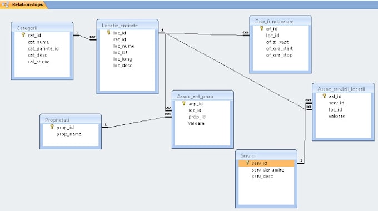Select the Assoc_servicii_locatii table title bar
Screen dimensions: 378x211
[x=344, y=89]
